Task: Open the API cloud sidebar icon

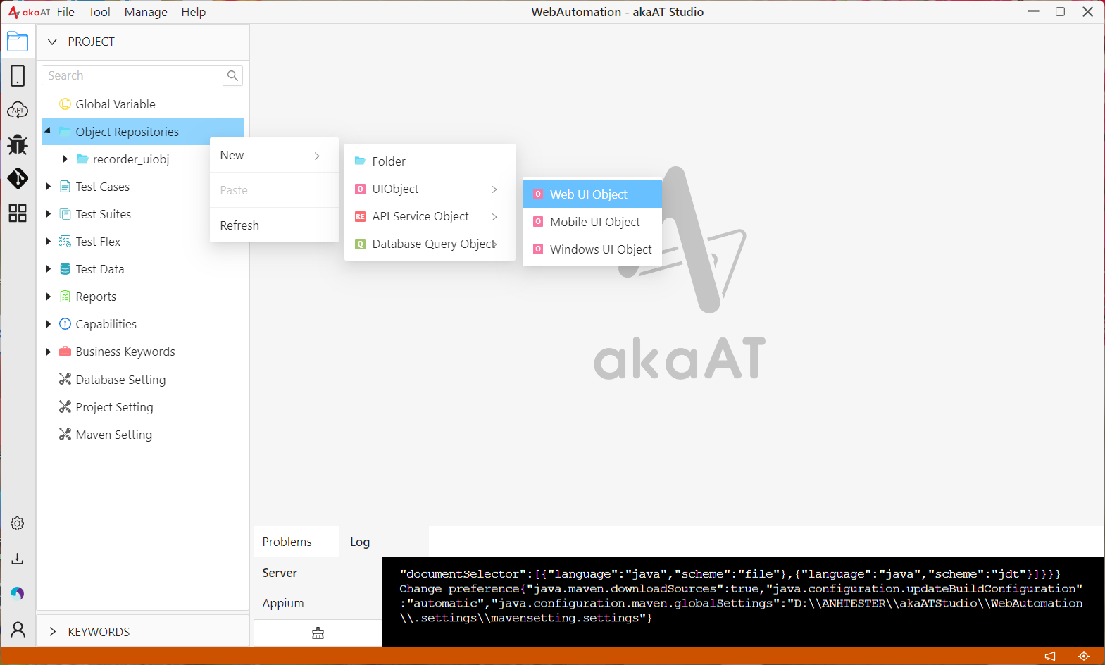Action: [18, 110]
